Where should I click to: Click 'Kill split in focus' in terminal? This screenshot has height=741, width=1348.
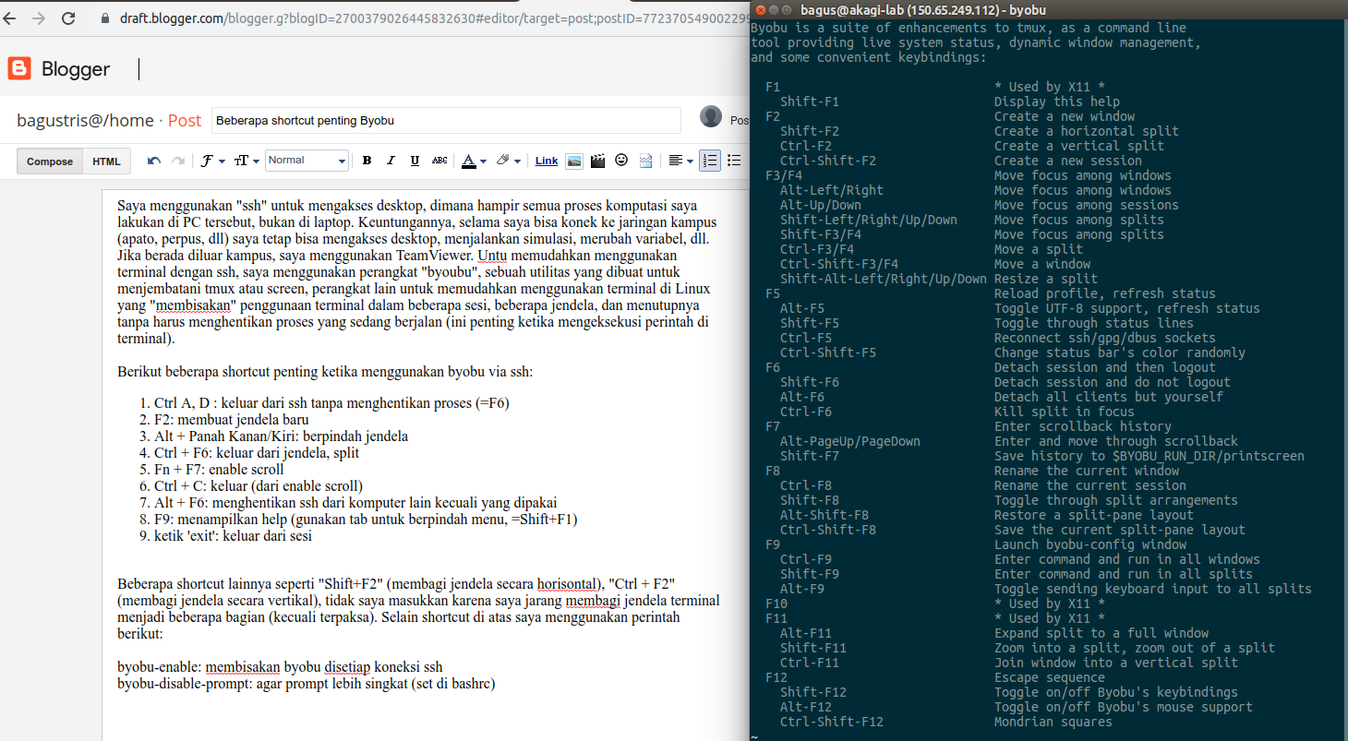tap(1065, 412)
